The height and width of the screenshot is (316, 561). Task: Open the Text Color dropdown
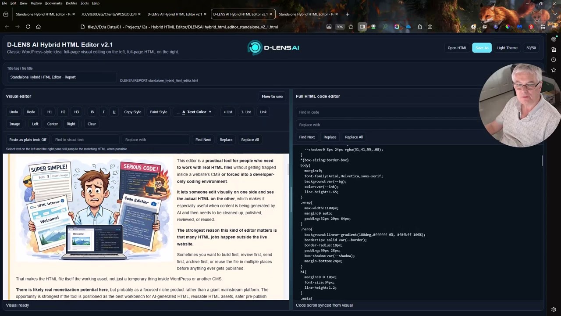[x=195, y=112]
